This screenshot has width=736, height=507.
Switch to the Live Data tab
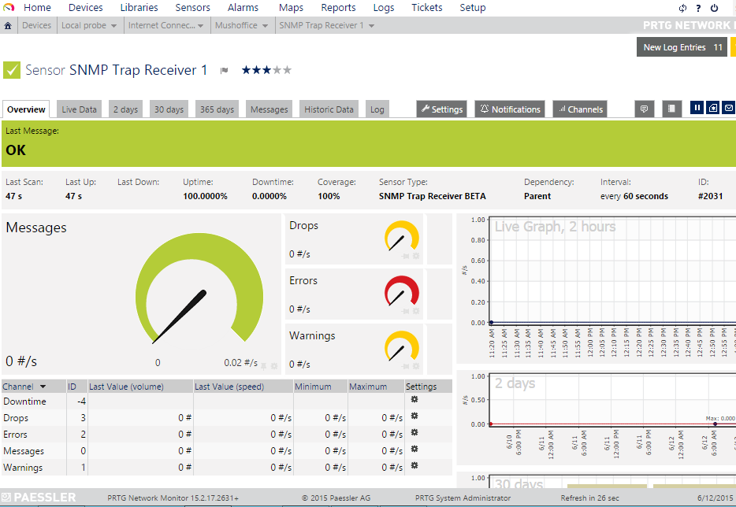click(x=79, y=109)
